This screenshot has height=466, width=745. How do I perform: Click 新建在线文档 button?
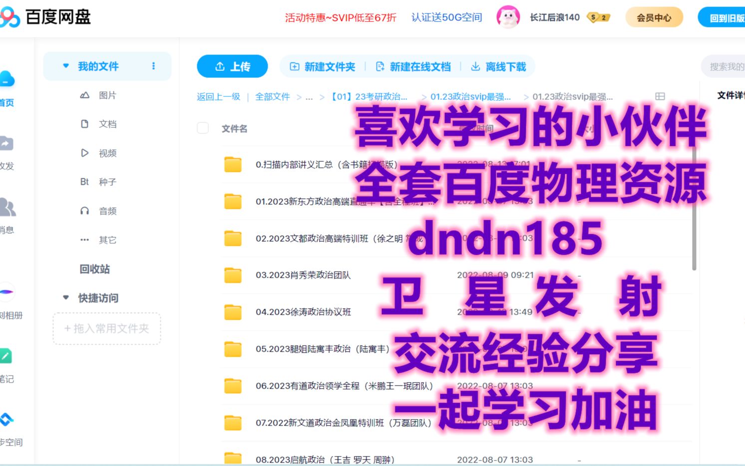413,66
